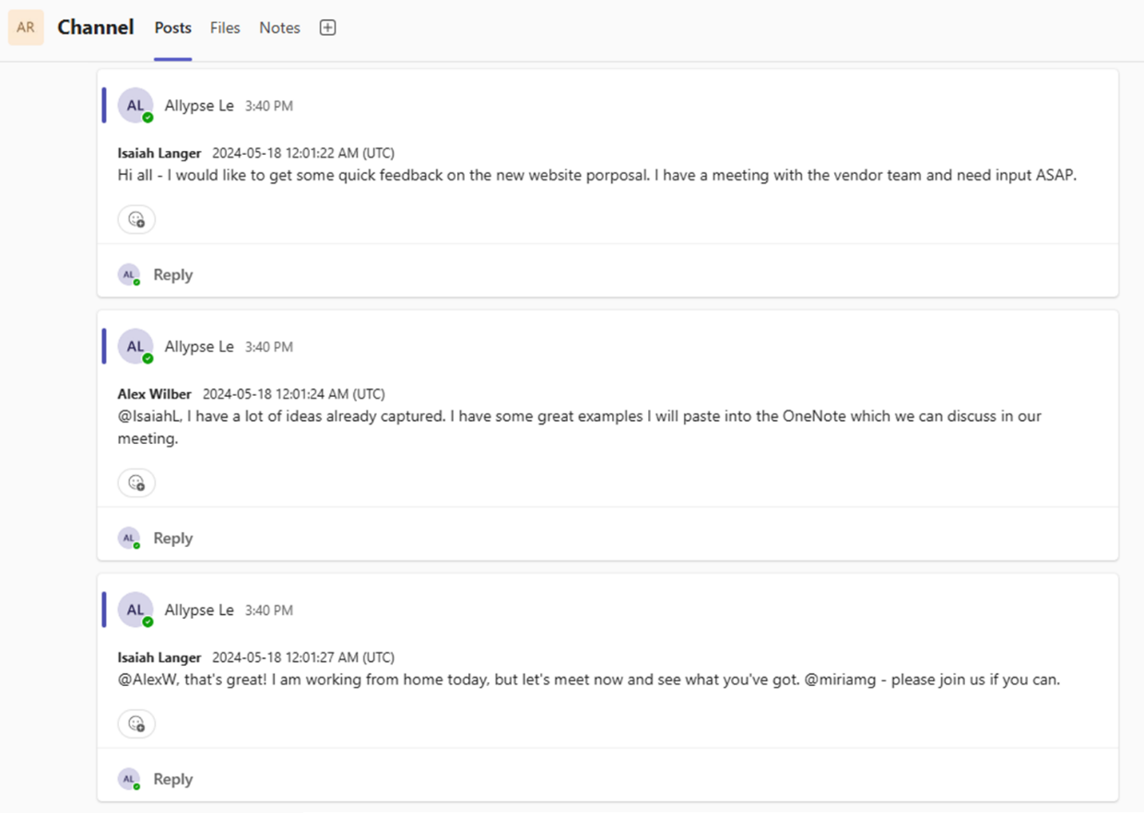This screenshot has height=813, width=1144.
Task: Click the AL avatar on the second post
Action: tap(135, 346)
